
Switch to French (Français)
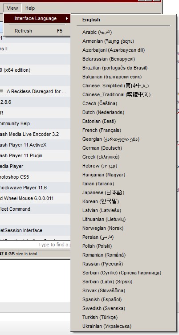123,130
